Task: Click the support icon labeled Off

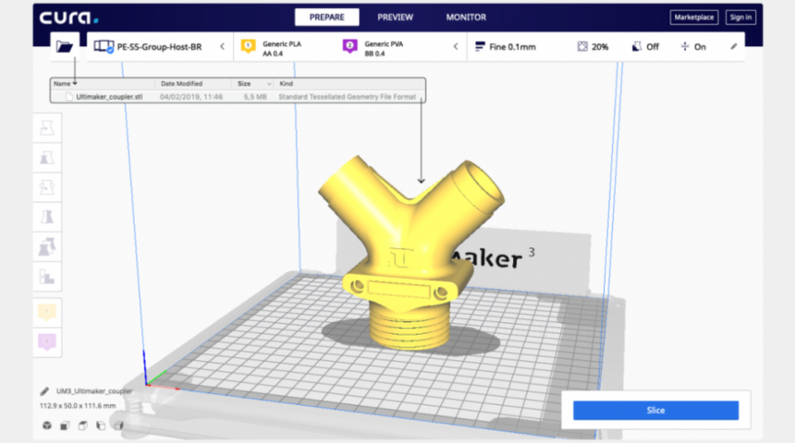Action: pyautogui.click(x=636, y=46)
